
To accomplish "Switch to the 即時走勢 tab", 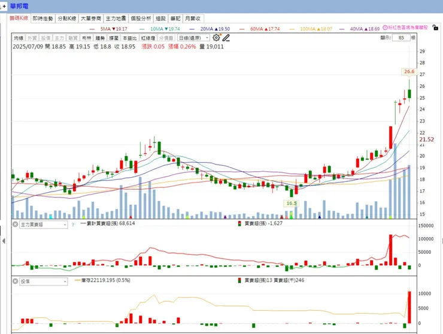I will point(43,19).
